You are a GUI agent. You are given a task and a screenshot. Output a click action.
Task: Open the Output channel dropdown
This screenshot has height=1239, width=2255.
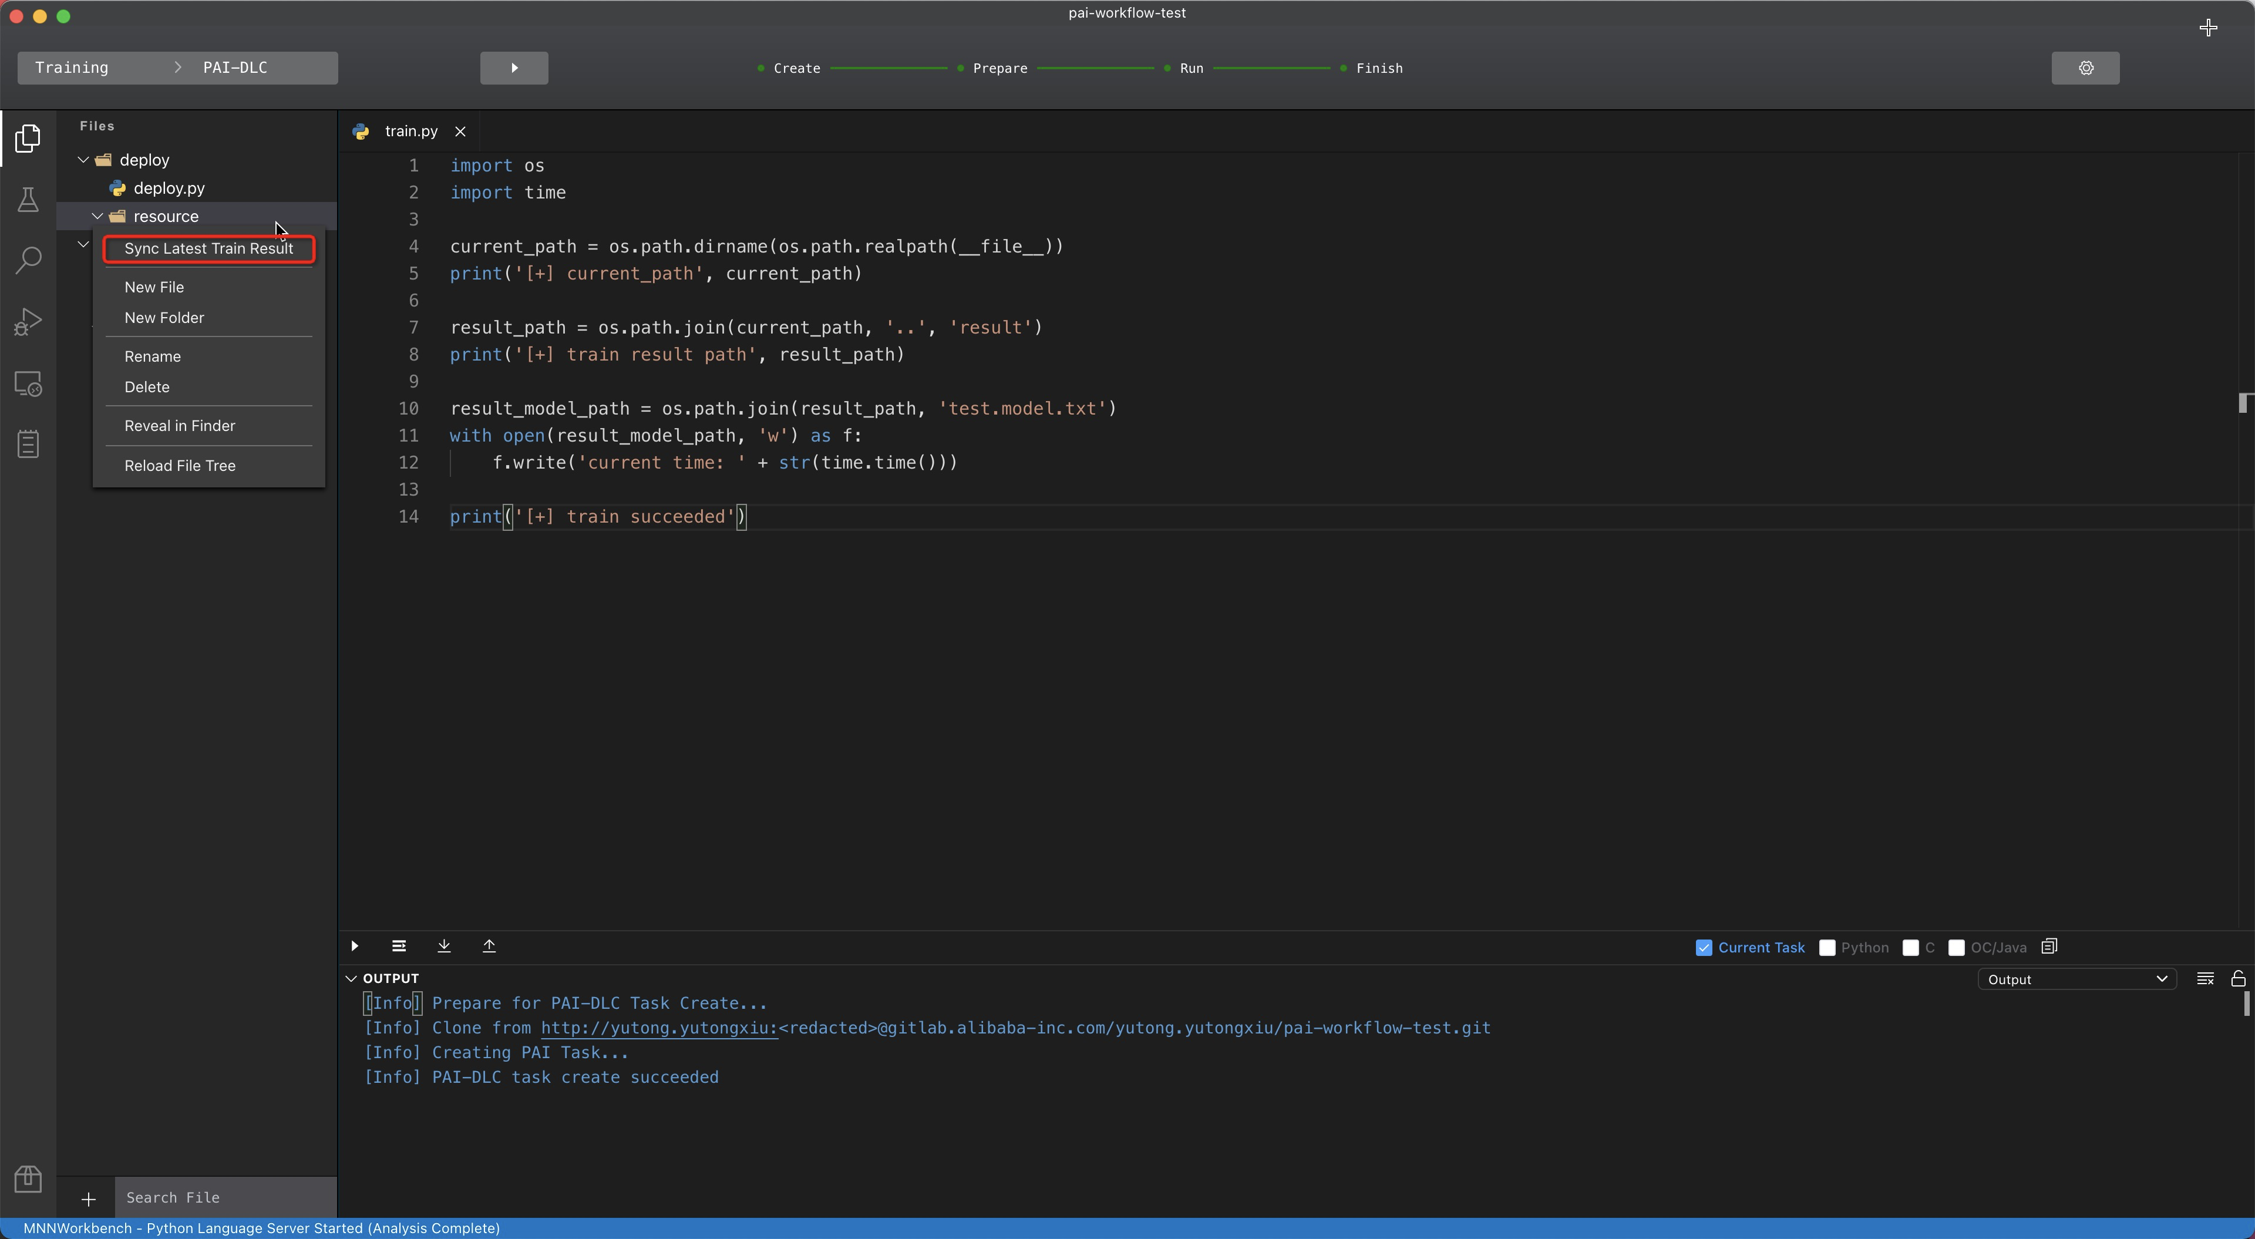coord(2076,979)
